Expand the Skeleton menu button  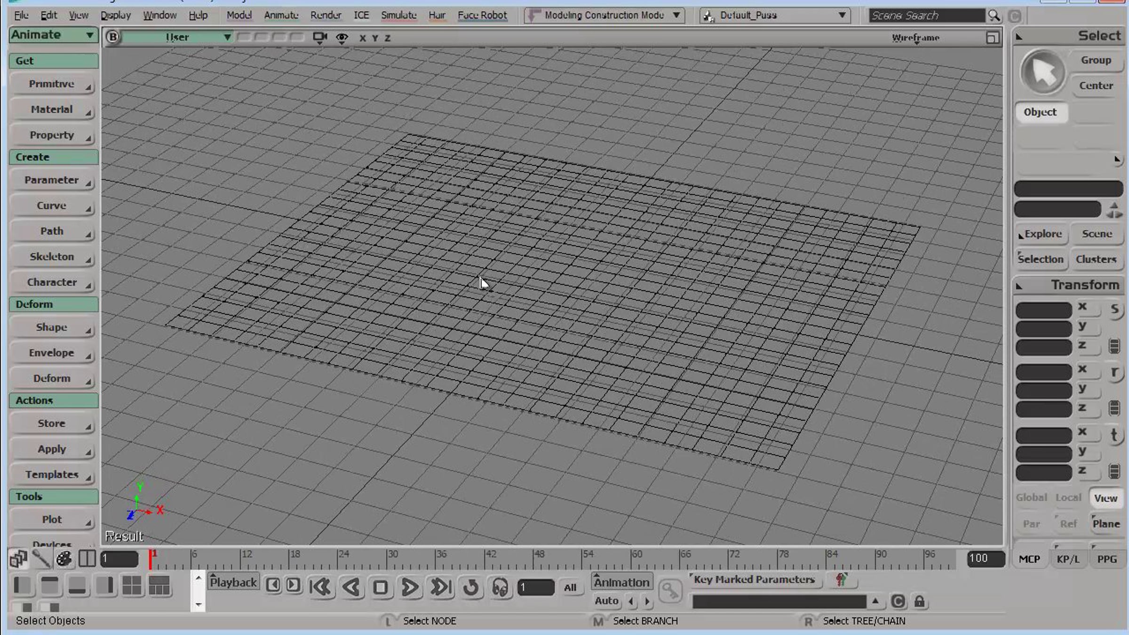pos(53,257)
